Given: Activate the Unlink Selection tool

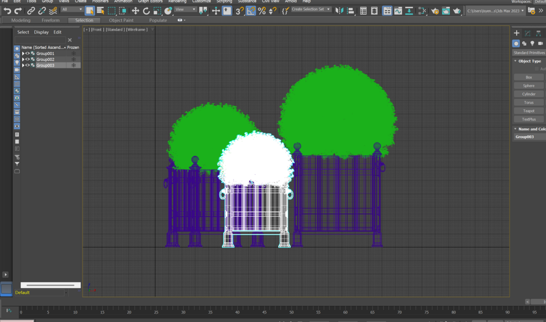Looking at the screenshot, I should [42, 11].
